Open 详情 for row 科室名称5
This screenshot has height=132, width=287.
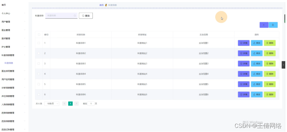[x=244, y=84]
